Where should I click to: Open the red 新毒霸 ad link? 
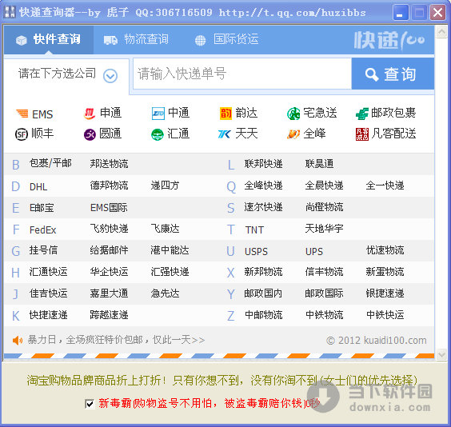click(x=209, y=404)
